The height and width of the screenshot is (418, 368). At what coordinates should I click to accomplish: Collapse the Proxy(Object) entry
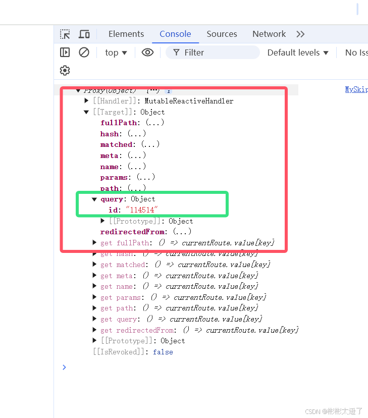pos(78,91)
